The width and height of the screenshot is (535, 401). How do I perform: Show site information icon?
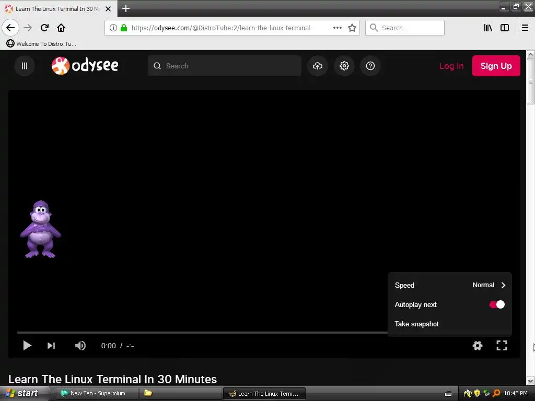113,28
